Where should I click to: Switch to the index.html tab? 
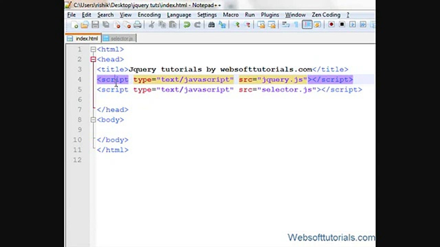[83, 38]
